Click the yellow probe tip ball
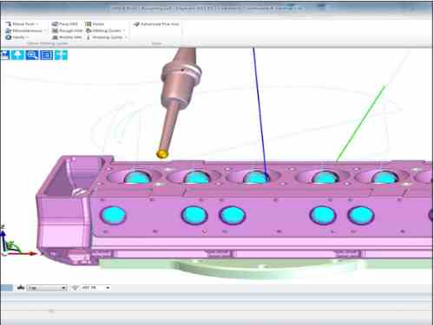The image size is (434, 325). 162,154
